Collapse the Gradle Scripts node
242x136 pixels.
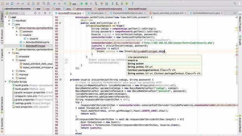(x=6, y=82)
